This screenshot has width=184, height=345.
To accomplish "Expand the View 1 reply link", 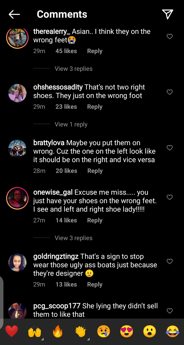I will pos(71,124).
